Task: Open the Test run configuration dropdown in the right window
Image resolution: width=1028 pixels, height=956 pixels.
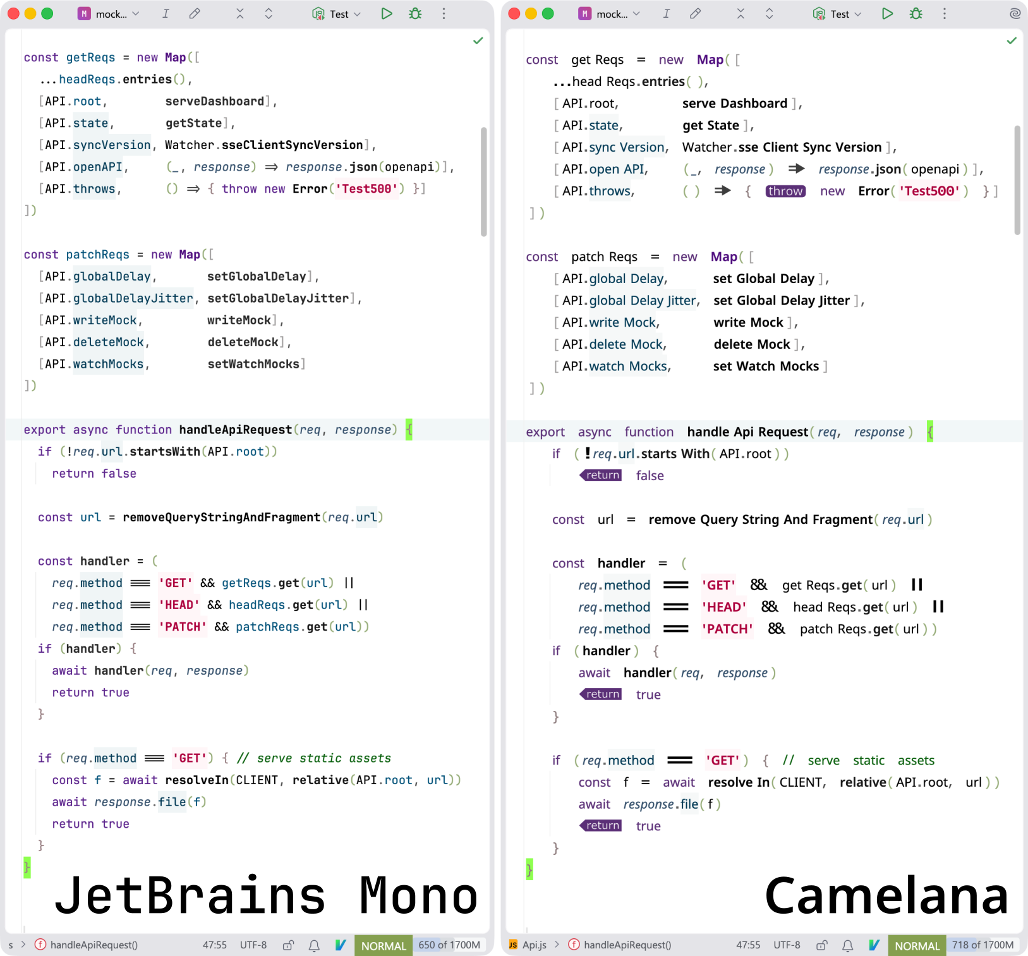Action: click(x=837, y=14)
